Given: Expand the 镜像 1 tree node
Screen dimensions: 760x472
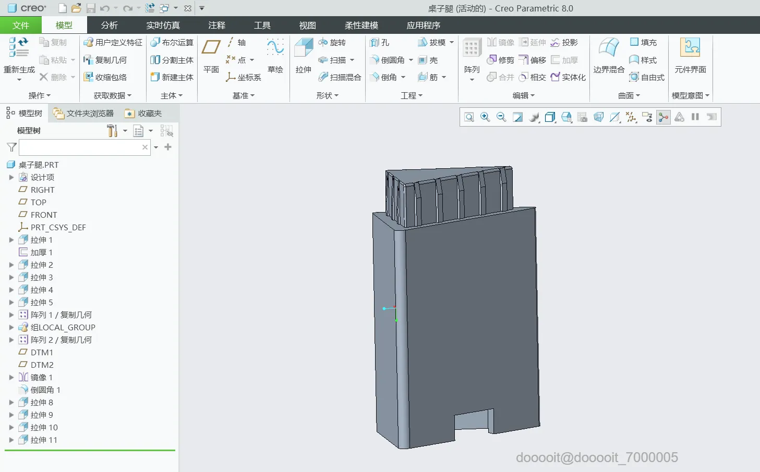Looking at the screenshot, I should click(x=11, y=378).
